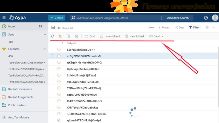This screenshot has width=219, height=123.
Task: Click the Card toolbar button
Action: (x=90, y=36)
